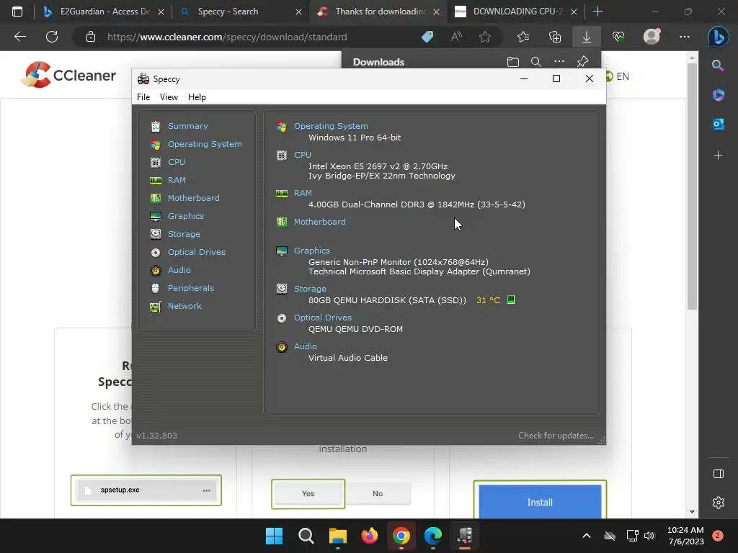Viewport: 738px width, 553px height.
Task: Select the CPU chip icon in sidebar
Action: click(x=156, y=162)
